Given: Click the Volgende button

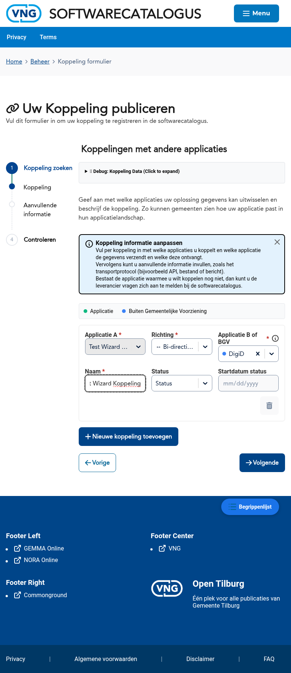Looking at the screenshot, I should [262, 463].
